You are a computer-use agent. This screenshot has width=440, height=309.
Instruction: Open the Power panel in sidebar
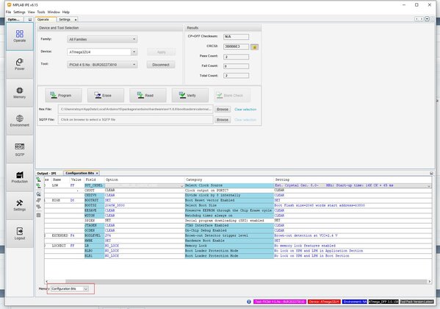(x=20, y=65)
